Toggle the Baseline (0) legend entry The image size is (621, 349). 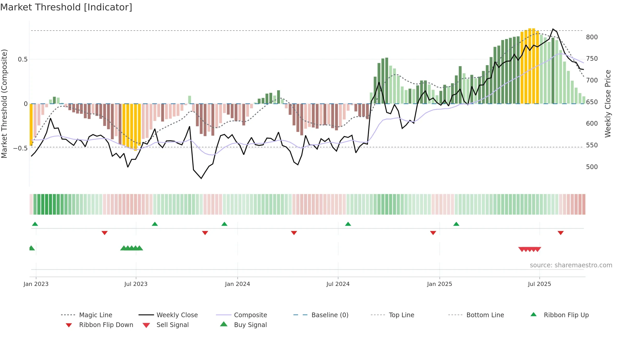[321, 315]
